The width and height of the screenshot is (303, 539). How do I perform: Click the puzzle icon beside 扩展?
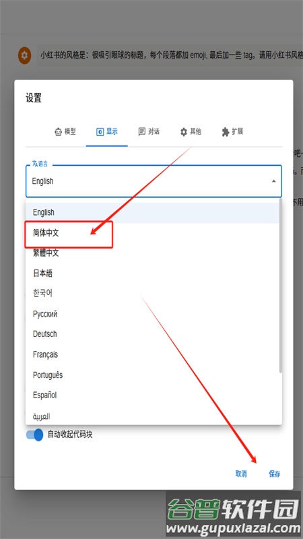point(226,132)
